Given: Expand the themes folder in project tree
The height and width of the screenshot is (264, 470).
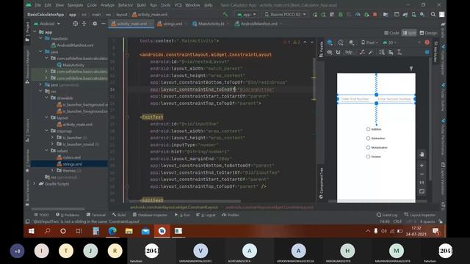Looking at the screenshot, I should (x=52, y=170).
